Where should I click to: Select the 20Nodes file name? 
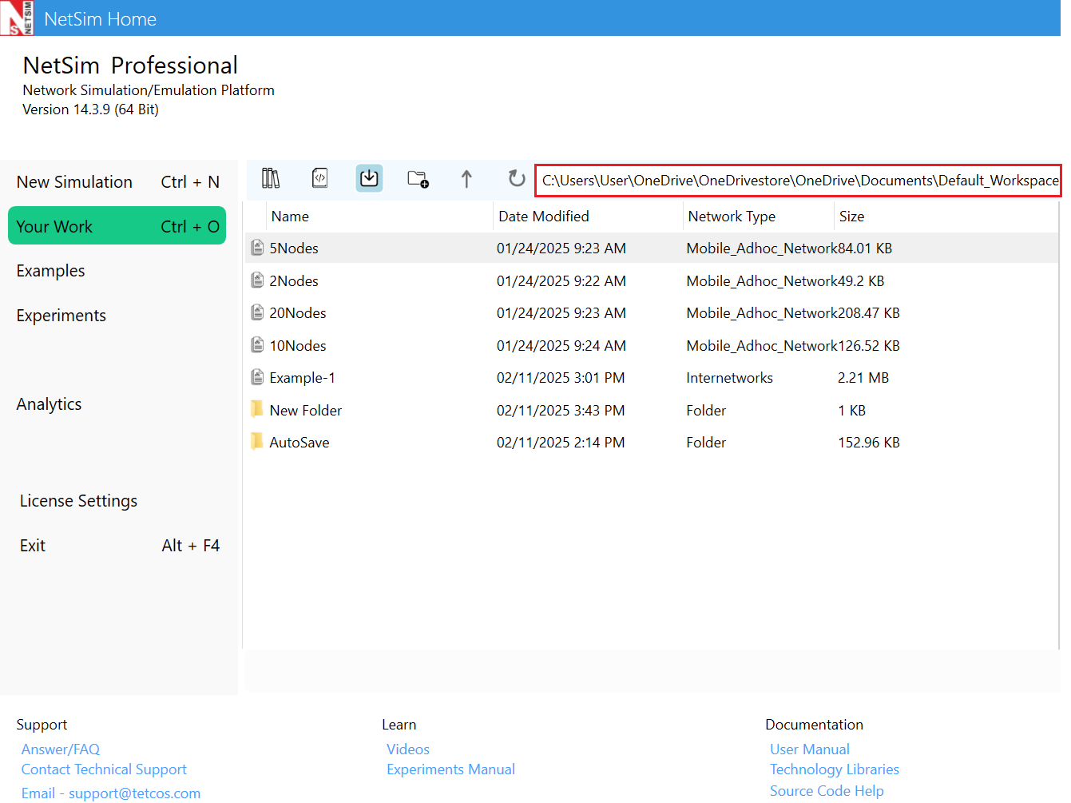(298, 313)
